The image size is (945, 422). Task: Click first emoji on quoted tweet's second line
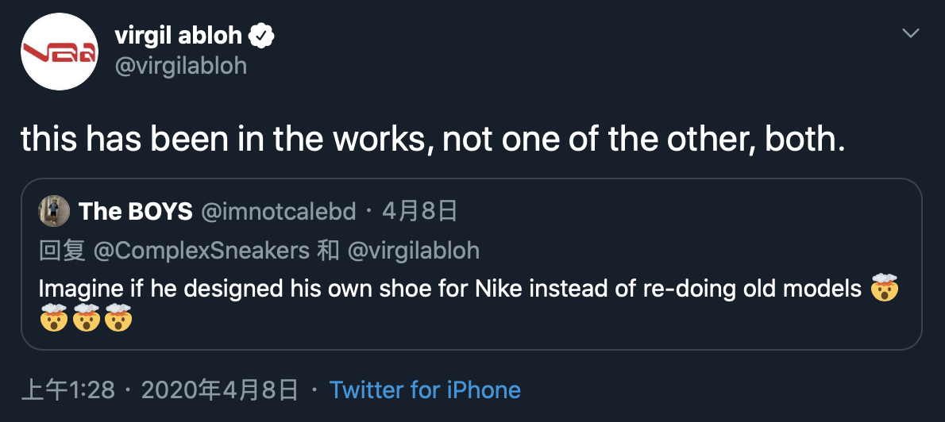coord(53,320)
